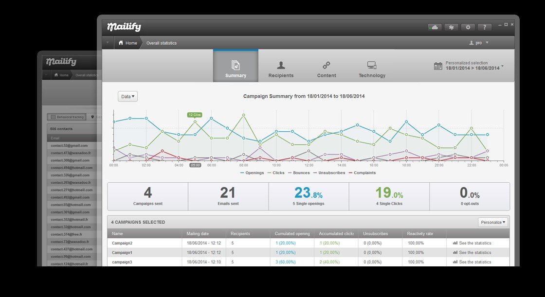This screenshot has height=297, width=545.
Task: Click Home in the background window breadcrumb
Action: click(x=61, y=75)
